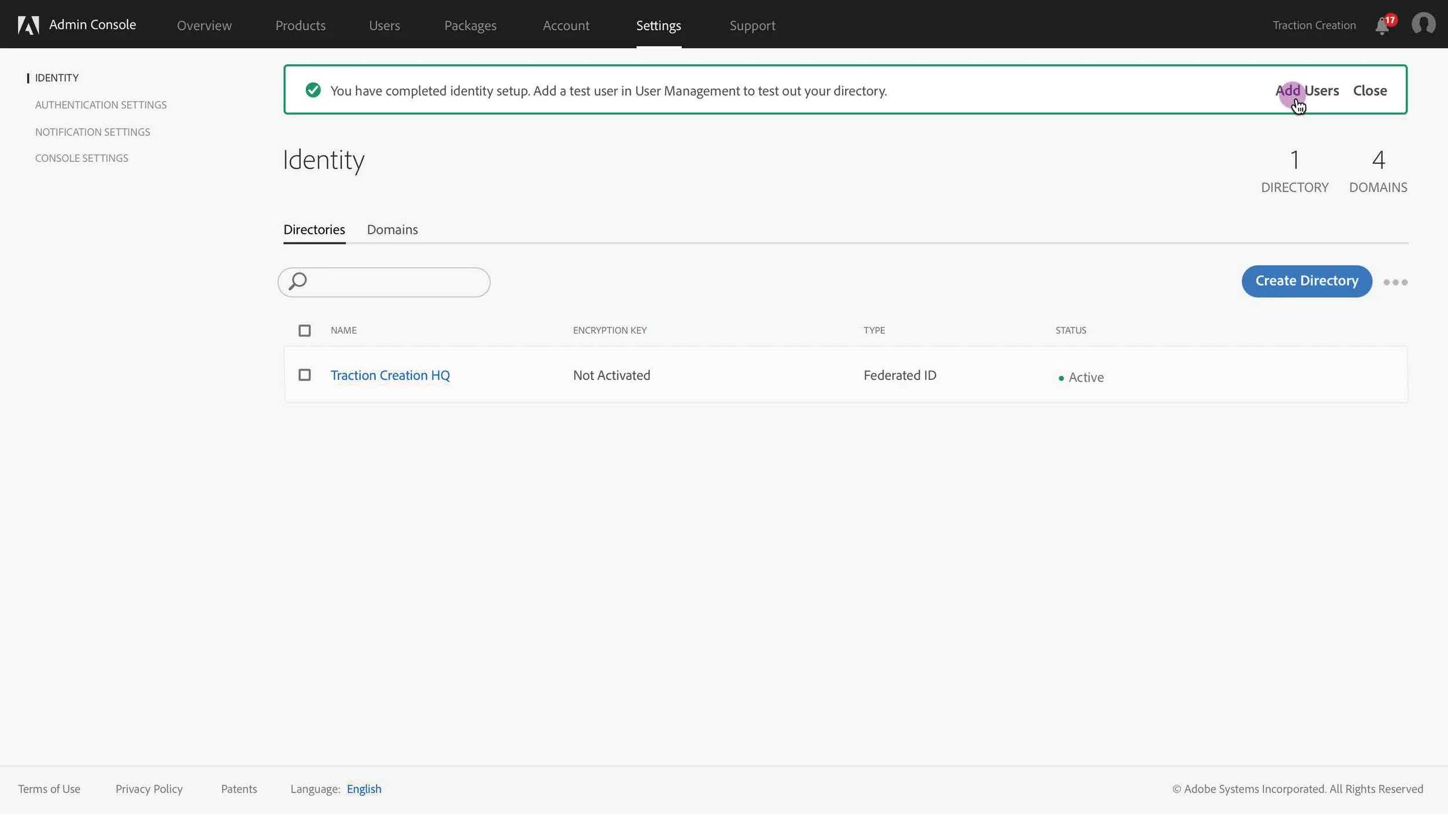This screenshot has height=814, width=1448.
Task: Close the identity setup banner
Action: pyautogui.click(x=1369, y=91)
